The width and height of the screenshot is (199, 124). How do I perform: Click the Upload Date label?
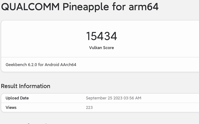point(17,98)
